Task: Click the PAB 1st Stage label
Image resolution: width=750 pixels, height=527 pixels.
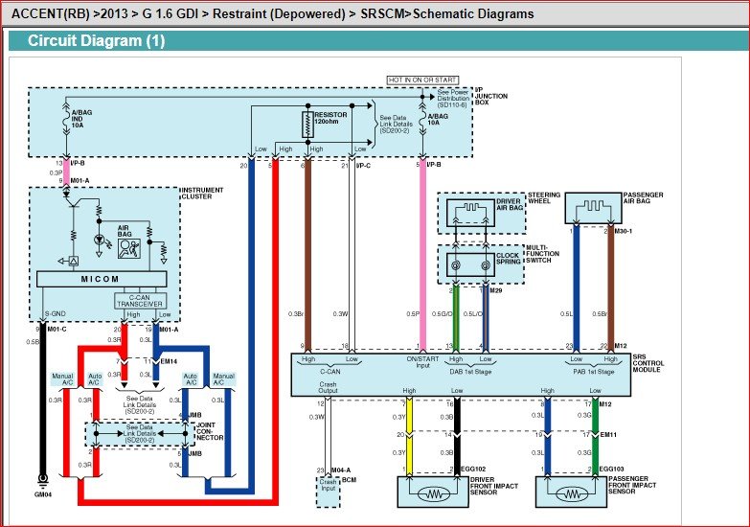Action: pos(594,372)
